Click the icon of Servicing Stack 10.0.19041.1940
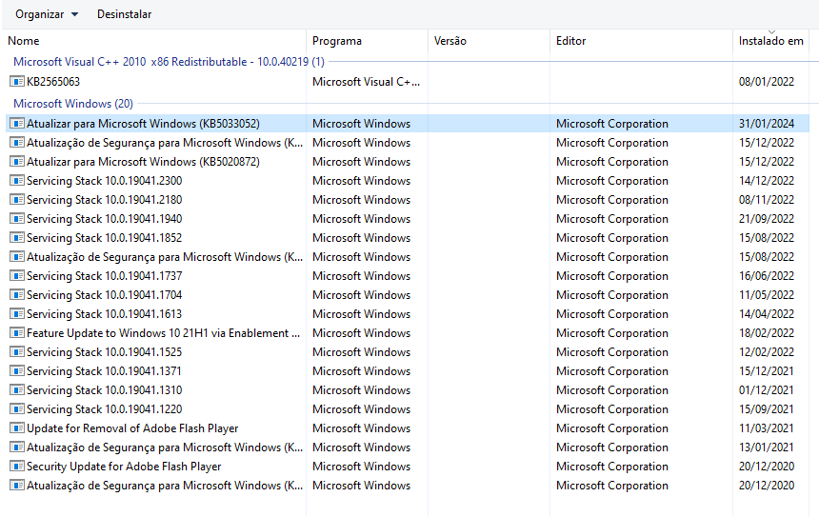The image size is (819, 517). [x=17, y=219]
